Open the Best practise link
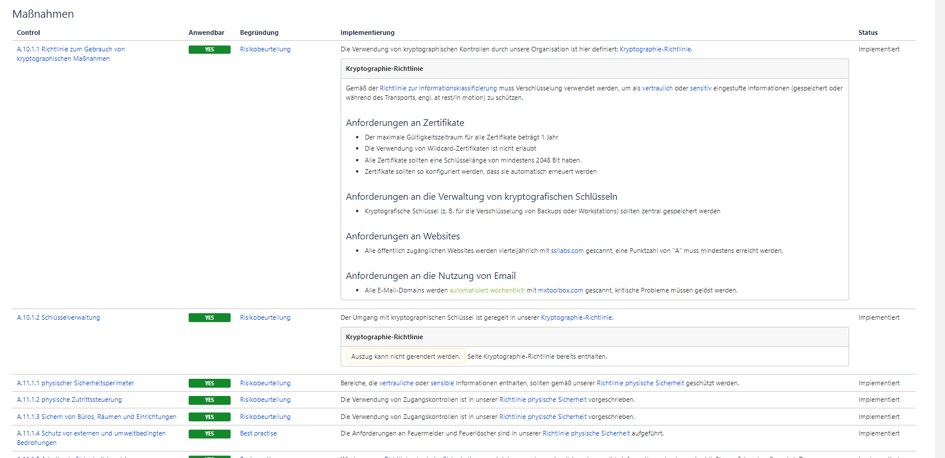The width and height of the screenshot is (945, 458). point(258,434)
